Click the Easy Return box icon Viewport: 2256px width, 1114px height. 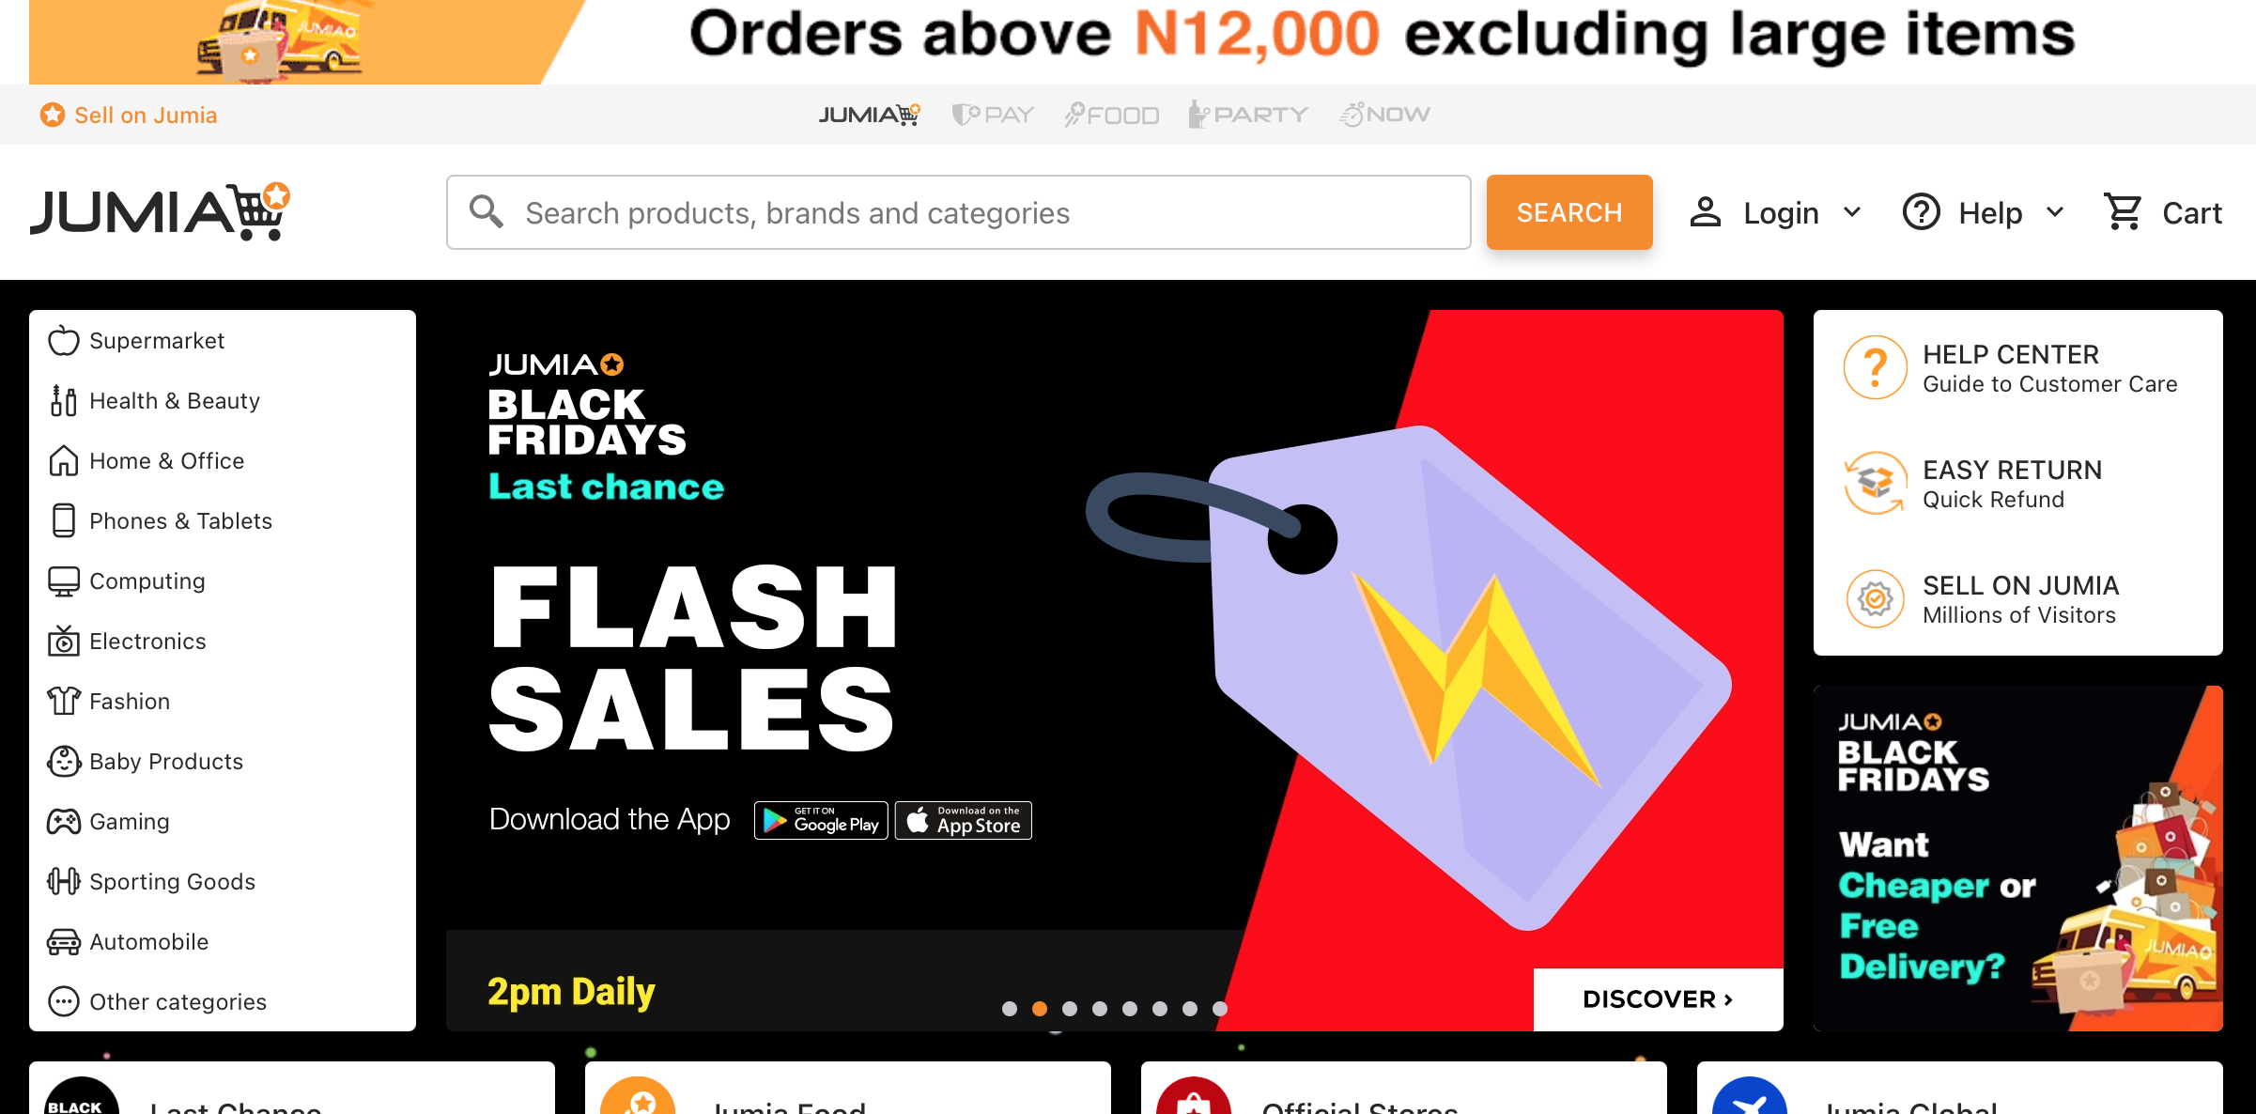pos(1875,483)
